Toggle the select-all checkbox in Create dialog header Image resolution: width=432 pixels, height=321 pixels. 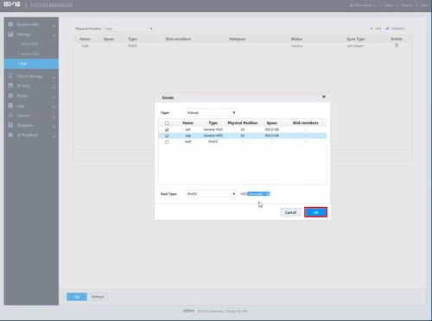[x=167, y=123]
